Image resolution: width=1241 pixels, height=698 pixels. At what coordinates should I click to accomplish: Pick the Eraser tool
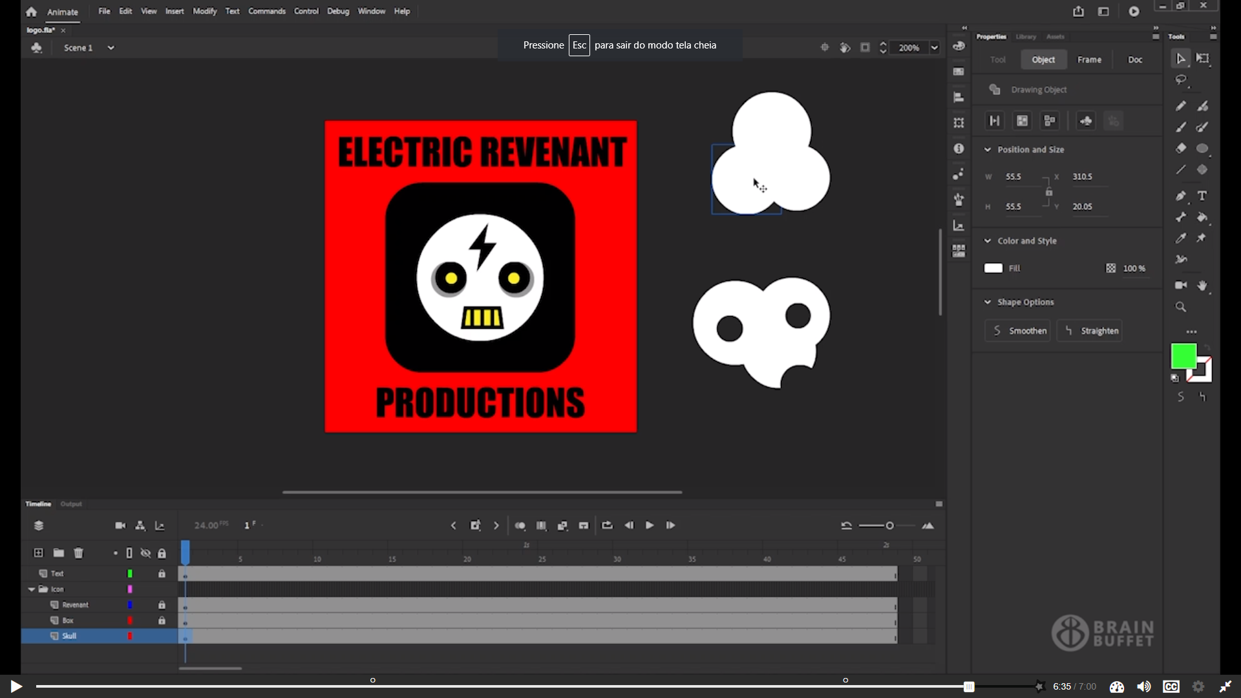click(x=1181, y=149)
